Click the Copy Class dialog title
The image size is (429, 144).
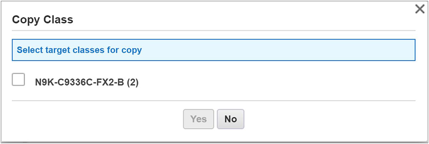tap(43, 20)
